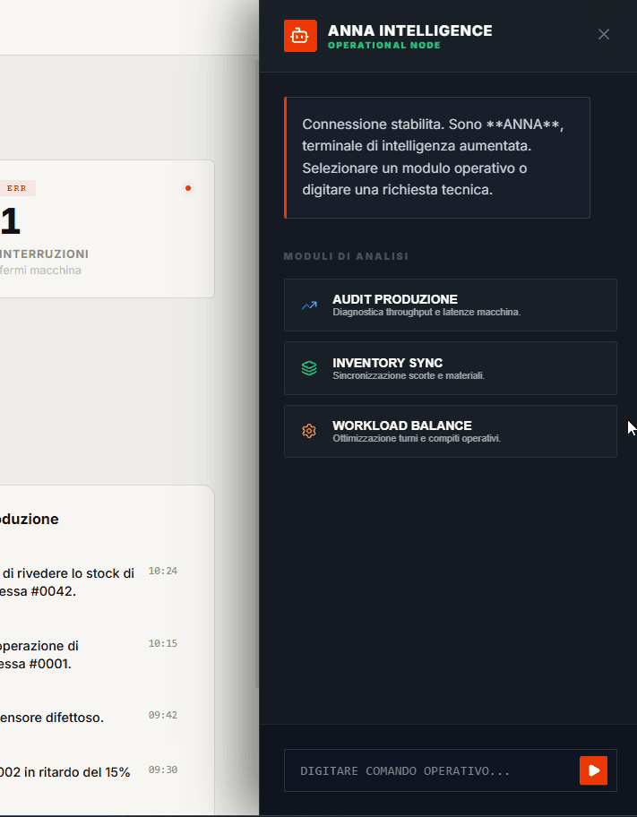Image resolution: width=637 pixels, height=817 pixels.
Task: Click the red status dot on Interruzioni card
Action: pos(188,188)
